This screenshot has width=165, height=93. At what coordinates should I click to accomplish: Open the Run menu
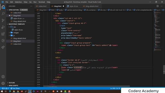[35, 2]
